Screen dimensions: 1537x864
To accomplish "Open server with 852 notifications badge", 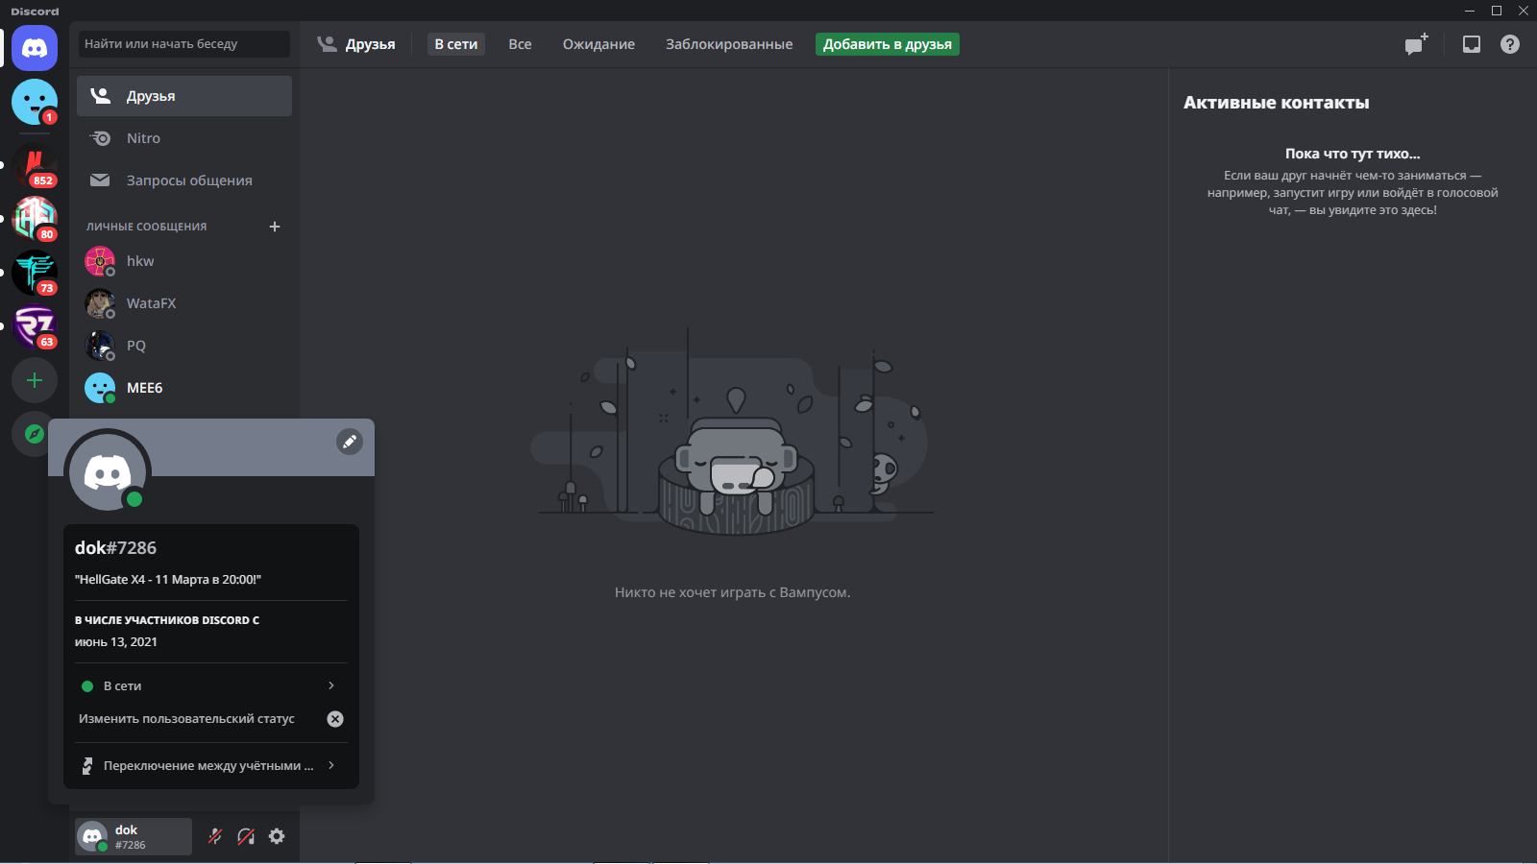I will coord(35,165).
